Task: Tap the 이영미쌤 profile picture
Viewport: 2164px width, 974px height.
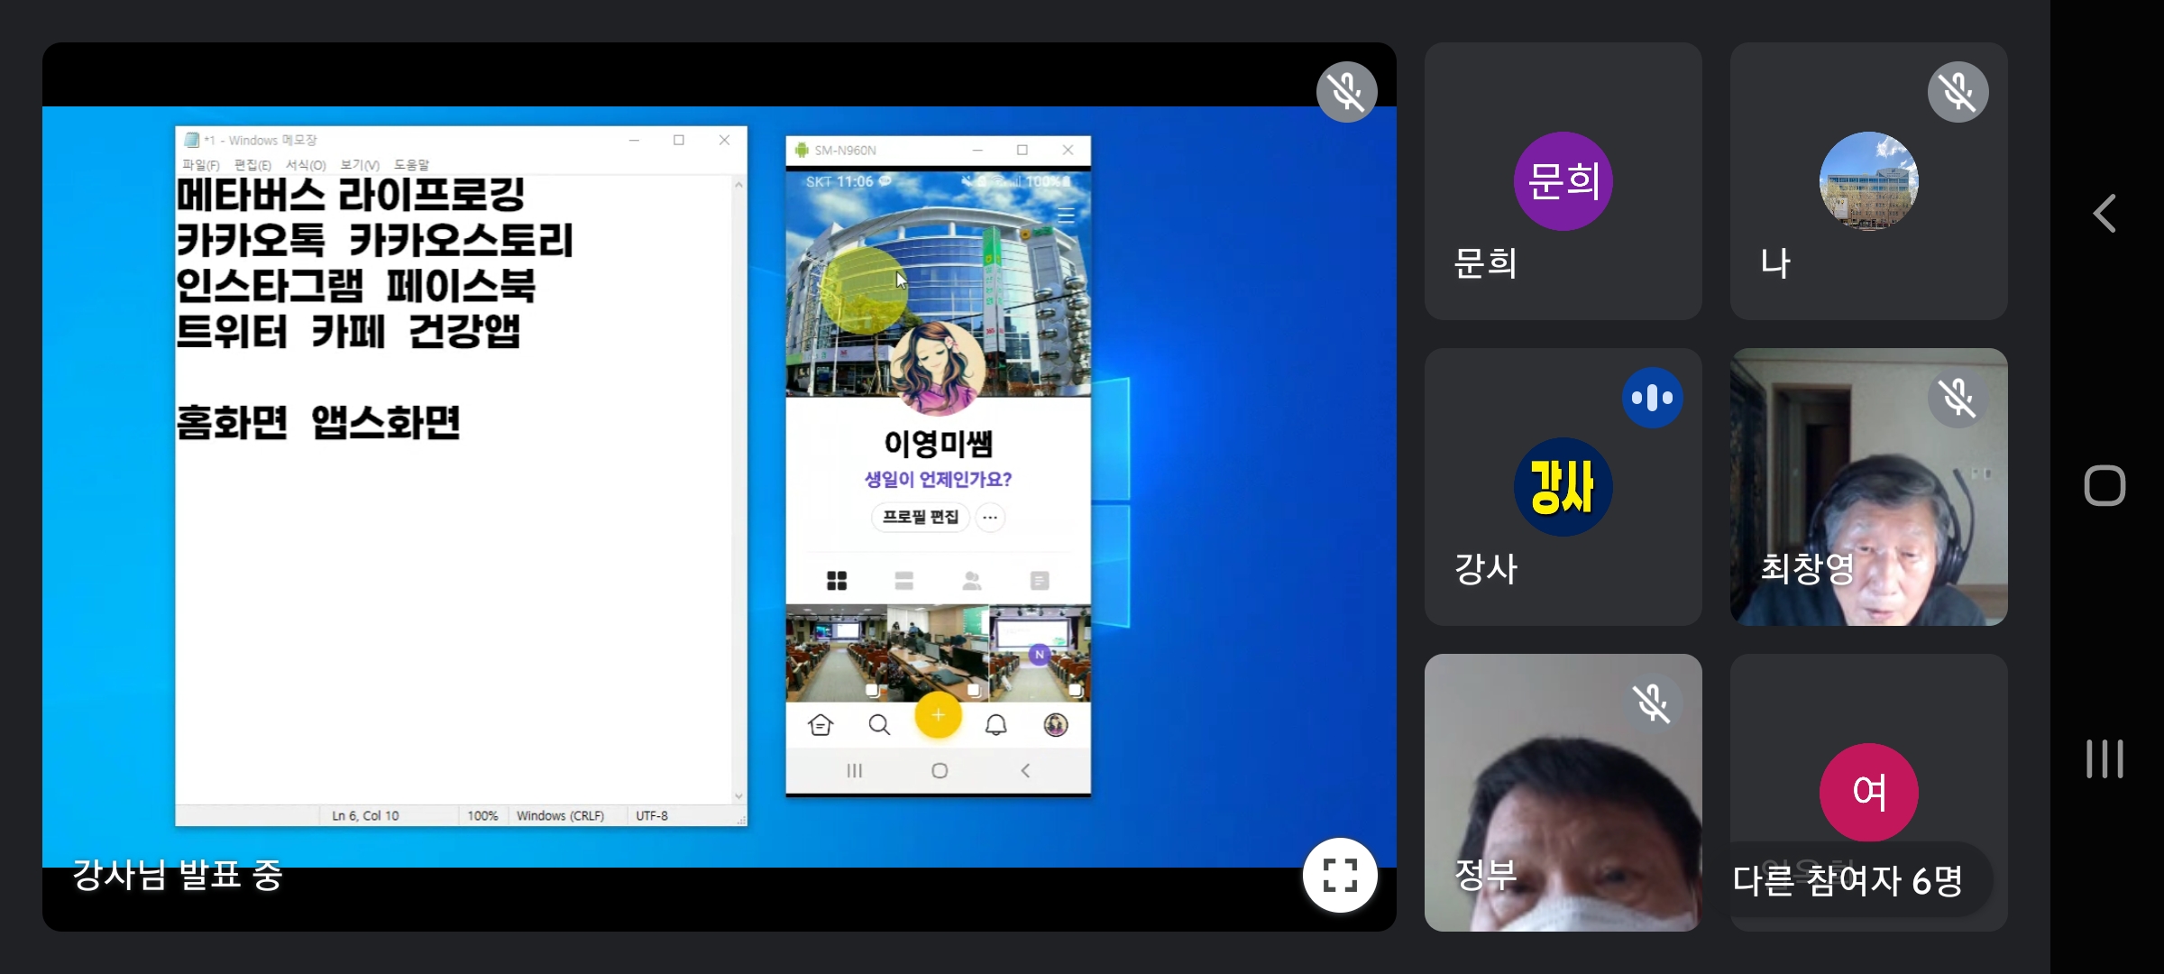Action: tap(938, 369)
